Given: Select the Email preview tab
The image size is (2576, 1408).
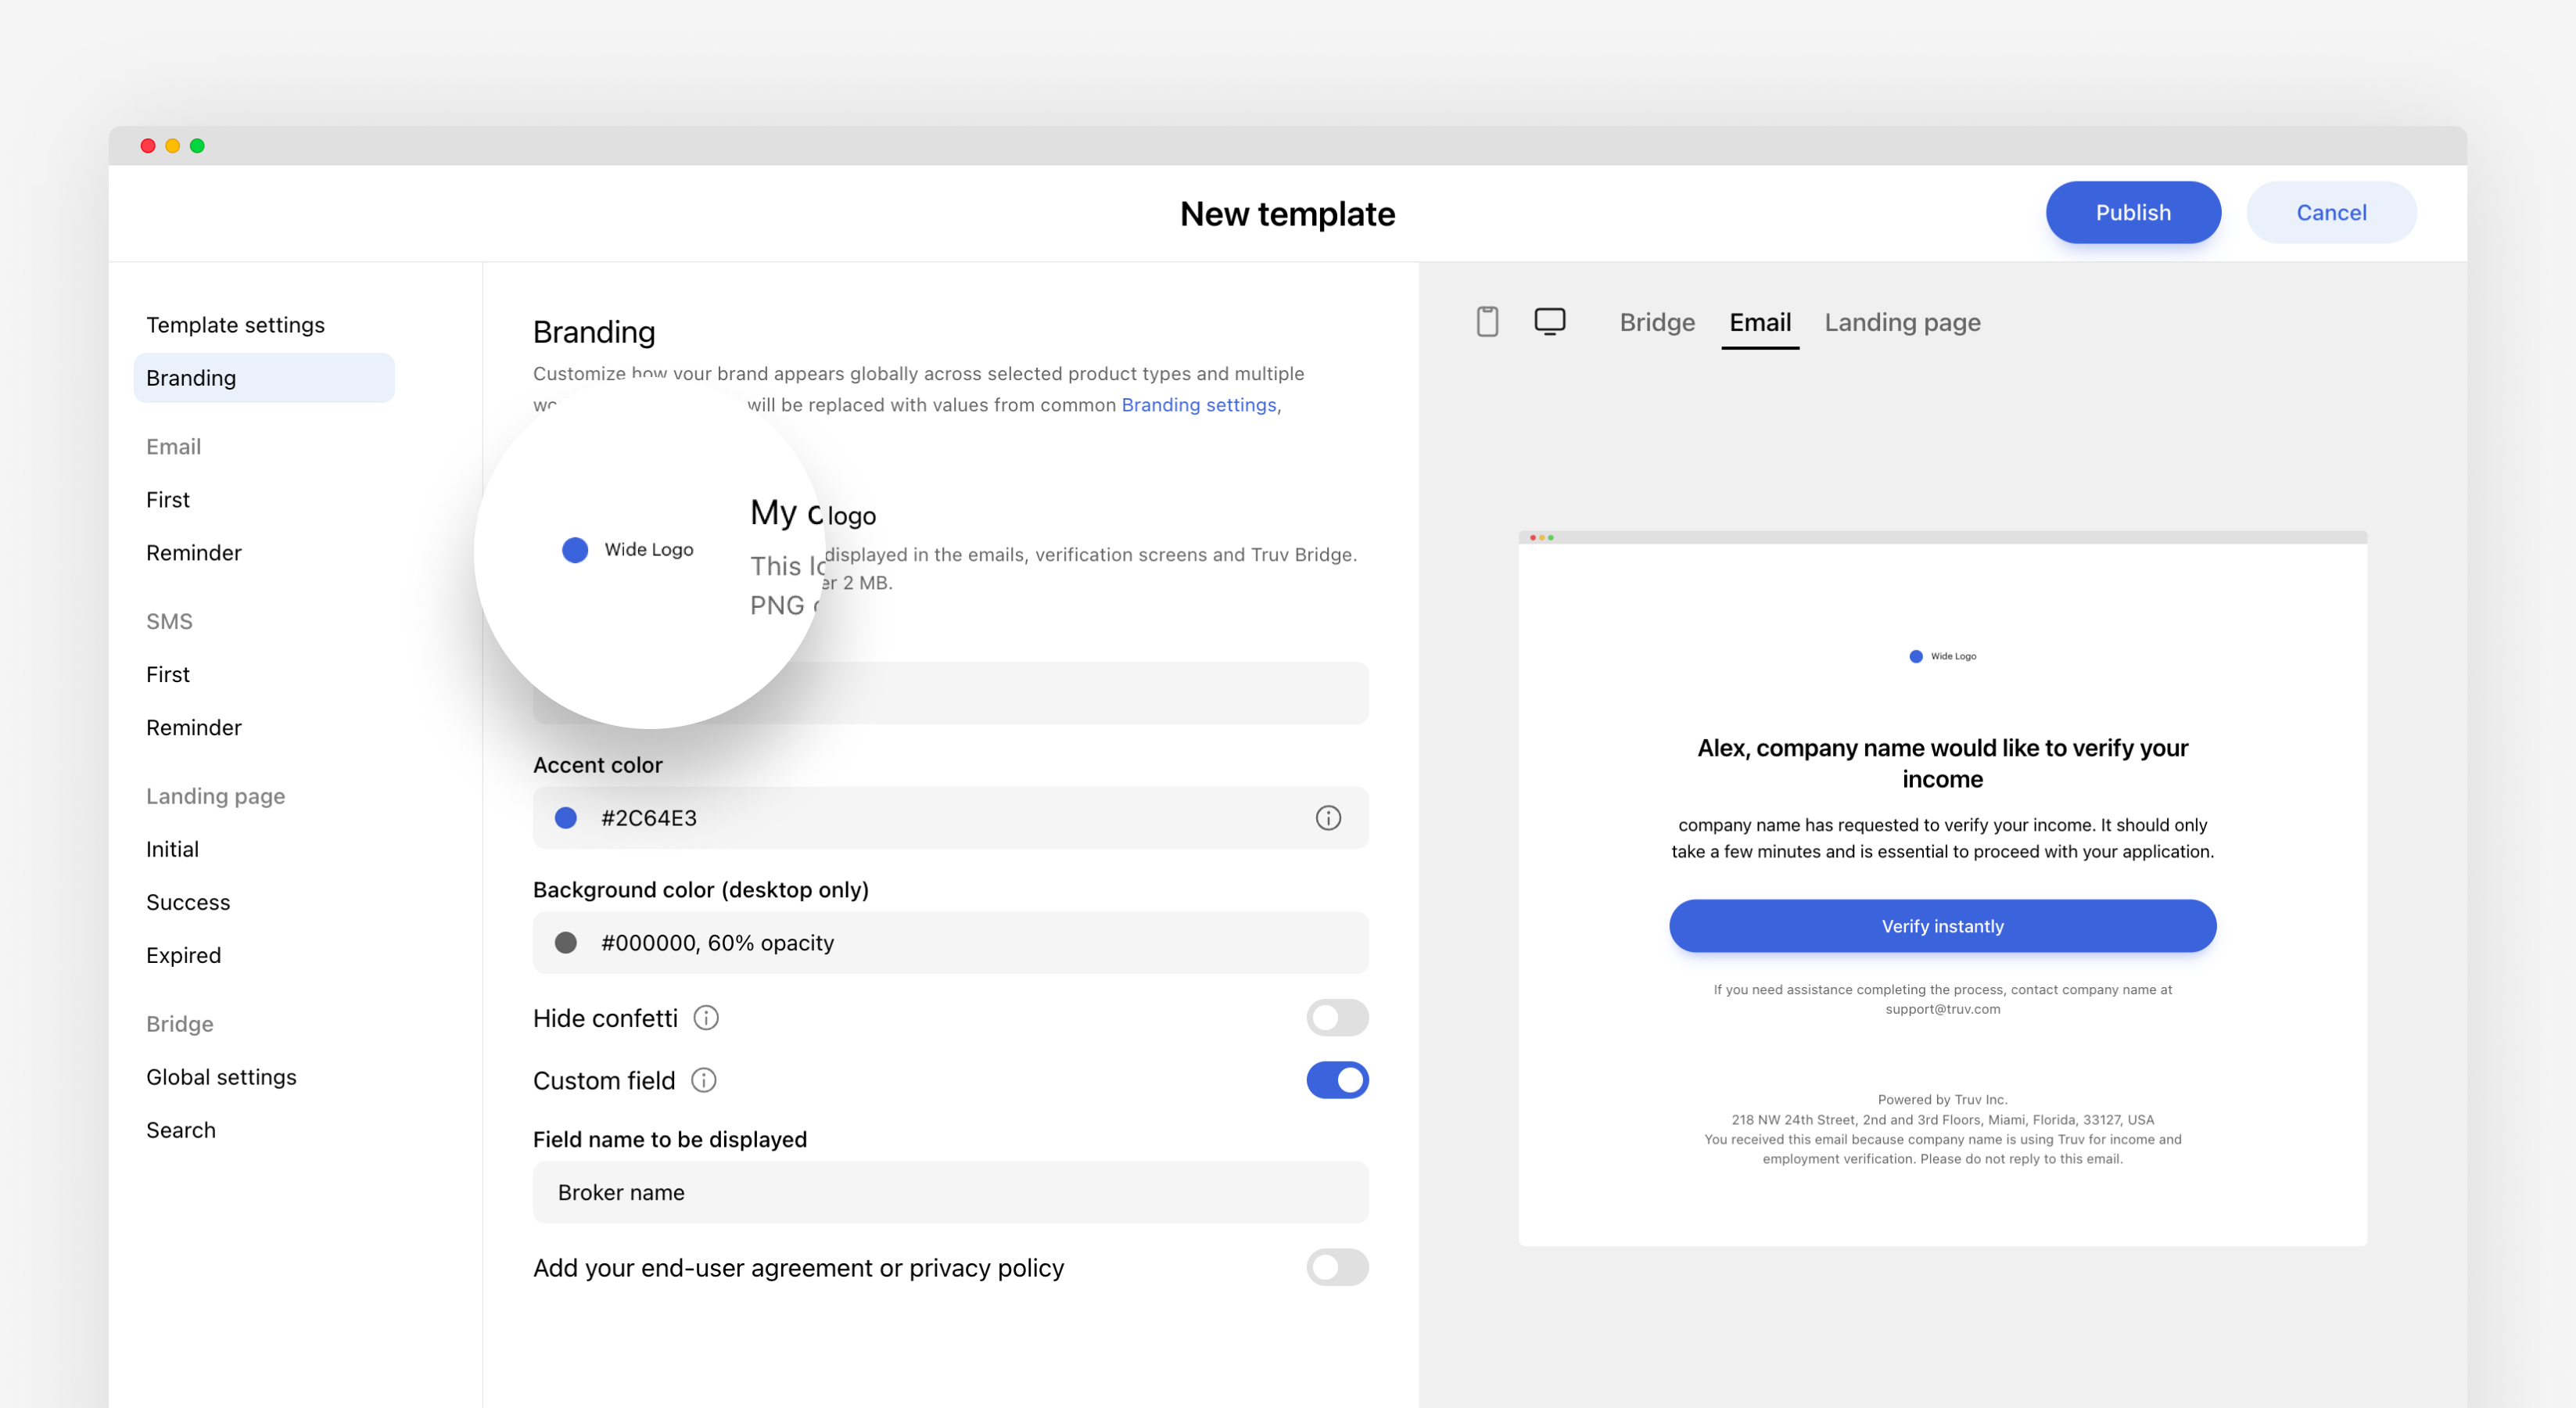Looking at the screenshot, I should click(1759, 322).
